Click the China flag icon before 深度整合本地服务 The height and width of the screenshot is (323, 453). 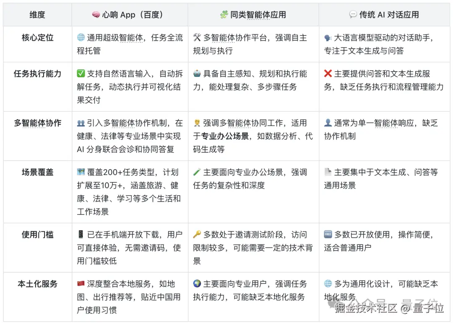(81, 284)
